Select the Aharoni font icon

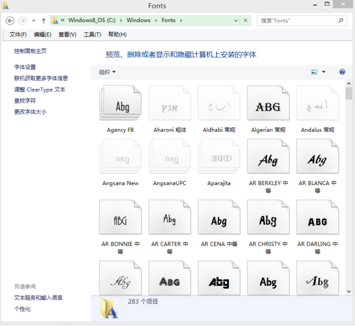click(x=170, y=103)
